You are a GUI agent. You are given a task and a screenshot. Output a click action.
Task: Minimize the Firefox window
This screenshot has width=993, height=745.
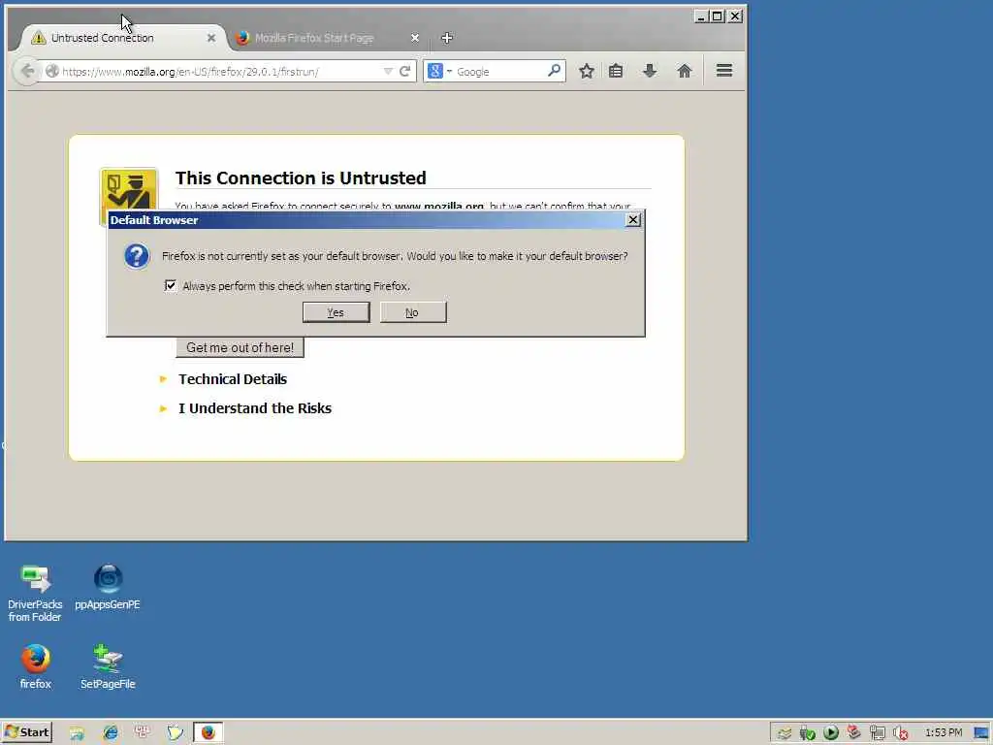click(700, 16)
